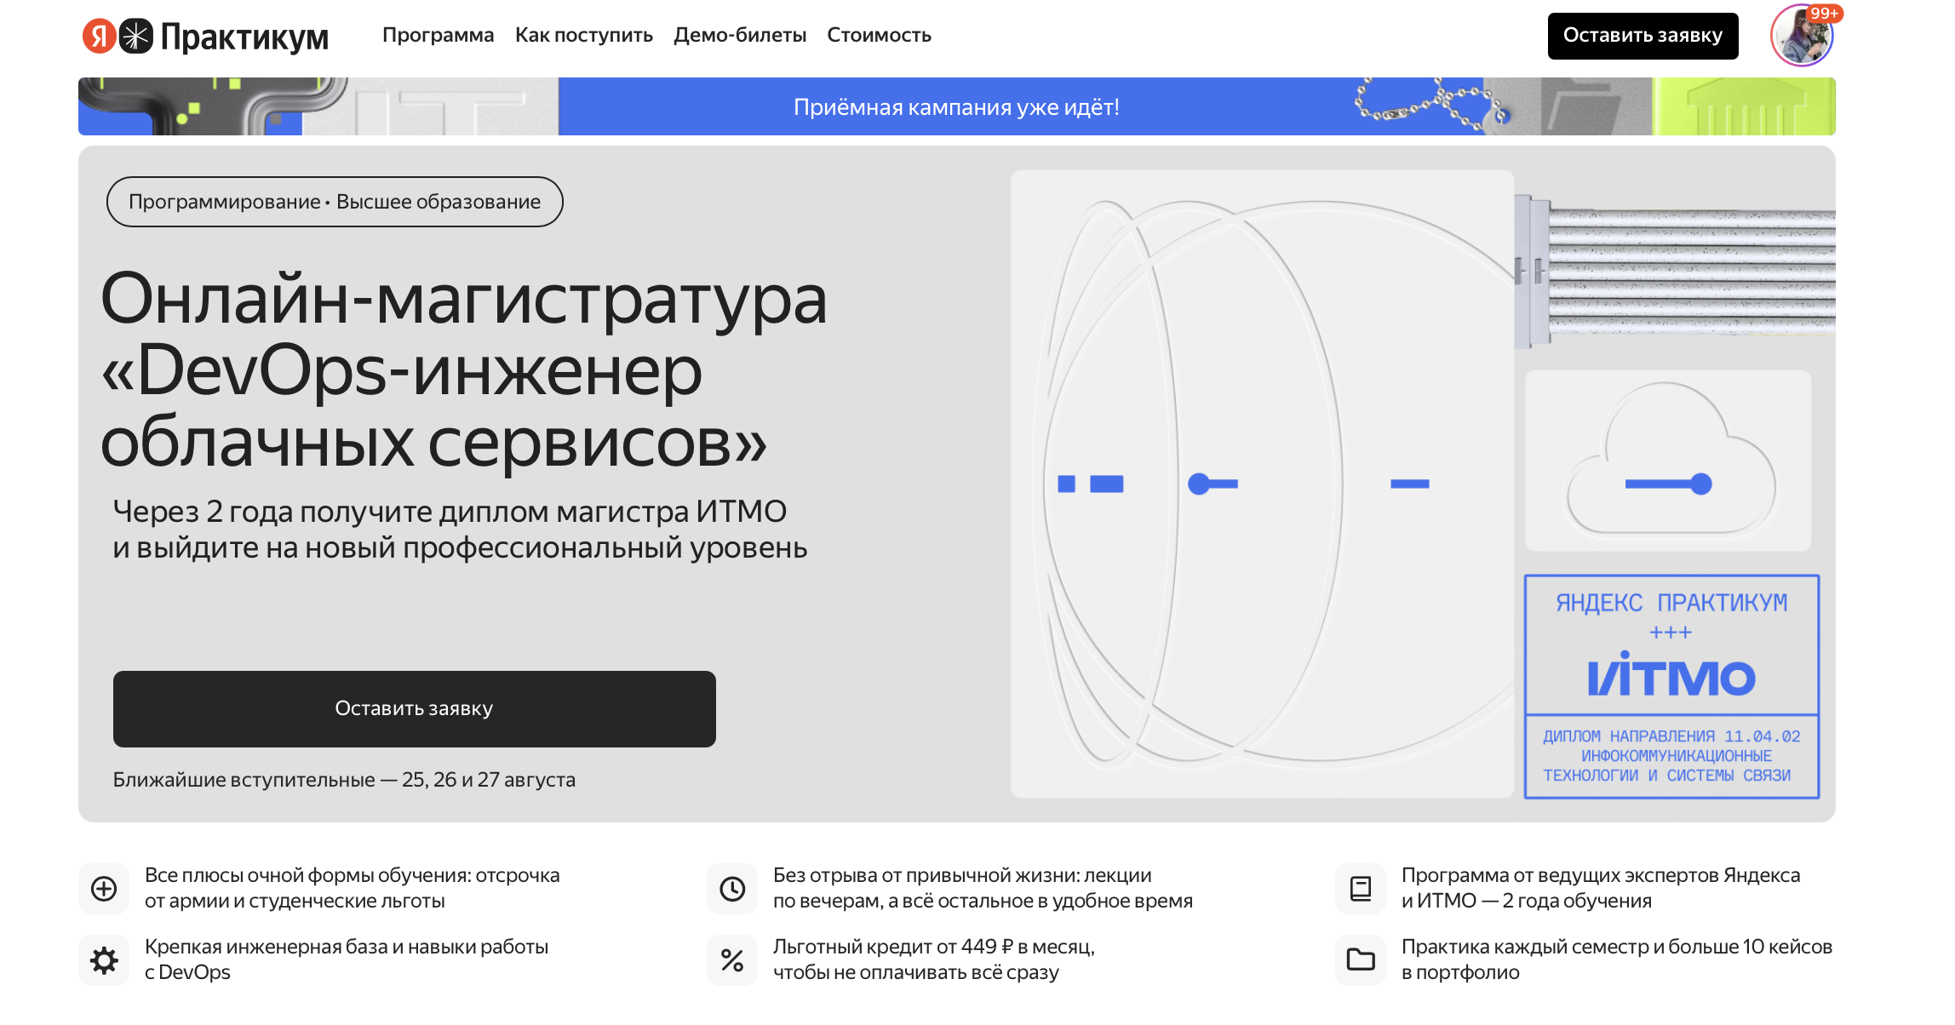This screenshot has width=1955, height=1025.
Task: Click the Приёмная кампания уже идёт banner
Action: coord(956,106)
